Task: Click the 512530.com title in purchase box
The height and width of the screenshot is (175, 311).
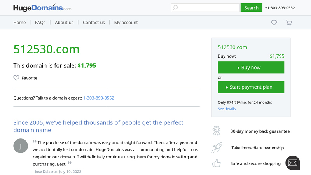Action: point(232,47)
